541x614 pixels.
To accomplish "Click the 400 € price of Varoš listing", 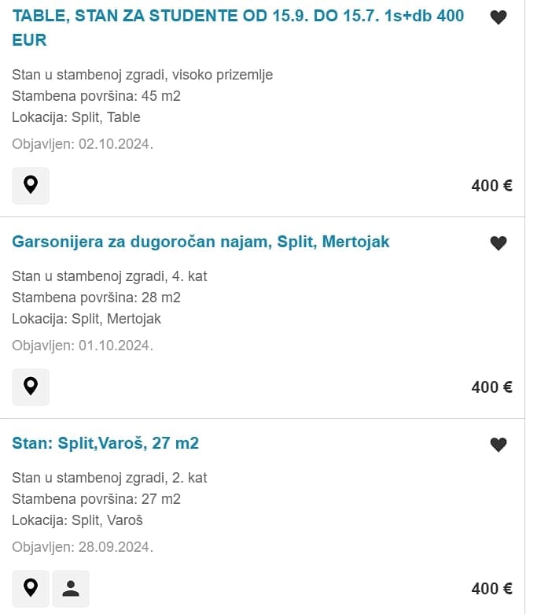I will point(491,589).
